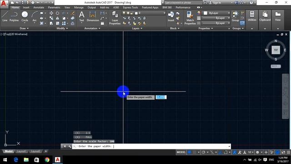The height and width of the screenshot is (164, 291).
Task: Open the Express Tools ribbon tab
Action: pyautogui.click(x=130, y=7)
